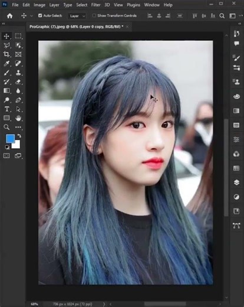Viewport: 244px width, 307px height.
Task: Swap foreground and background colors
Action: 19,136
